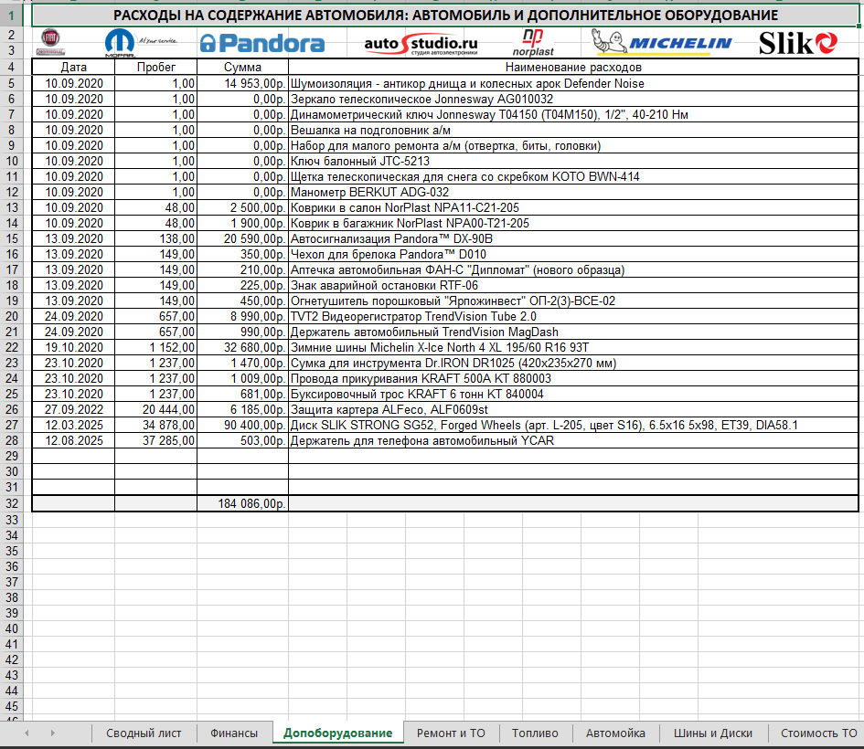Screen dimensions: 864x749
Task: Select the Michelin logo image
Action: click(662, 42)
